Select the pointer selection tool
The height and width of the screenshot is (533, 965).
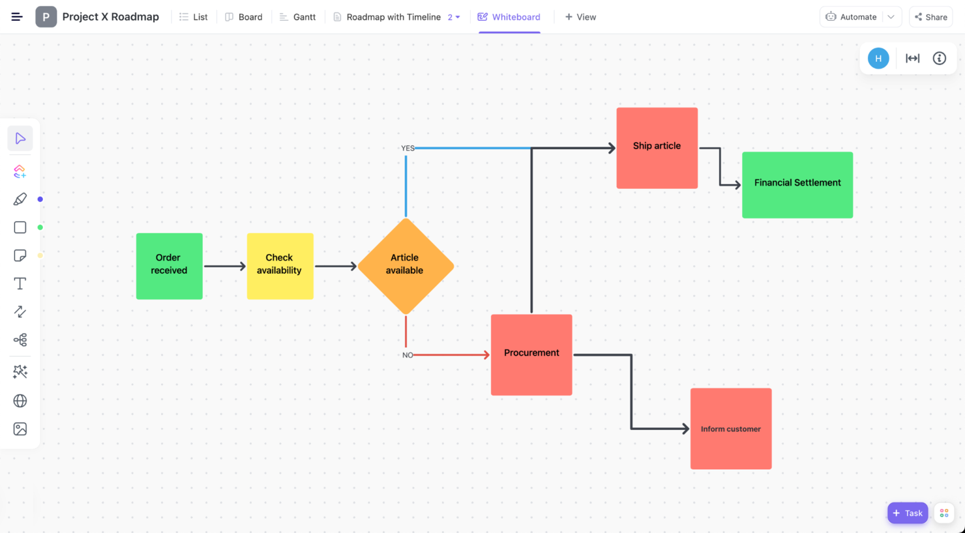pos(20,138)
